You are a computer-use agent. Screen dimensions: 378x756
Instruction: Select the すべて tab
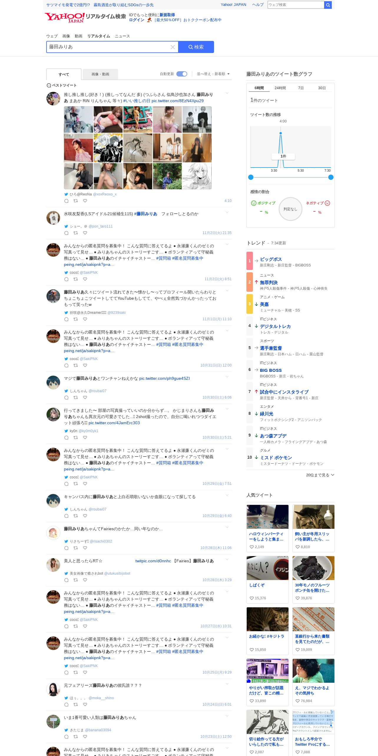coord(64,74)
